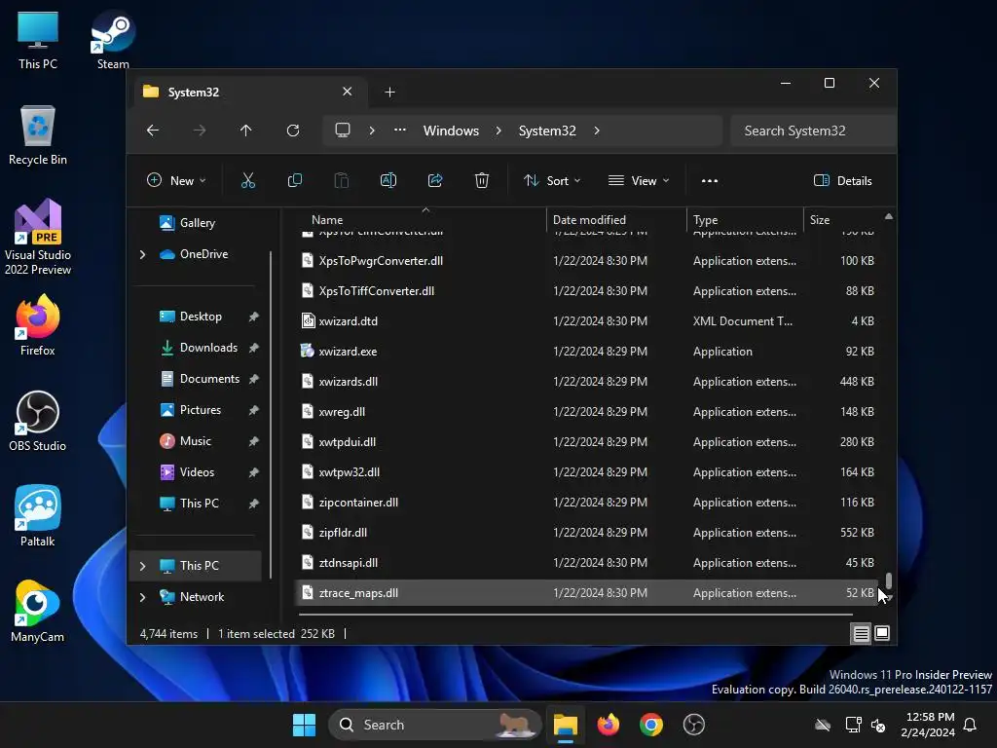Click the Cut scissors icon in toolbar
This screenshot has width=997, height=748.
[248, 180]
